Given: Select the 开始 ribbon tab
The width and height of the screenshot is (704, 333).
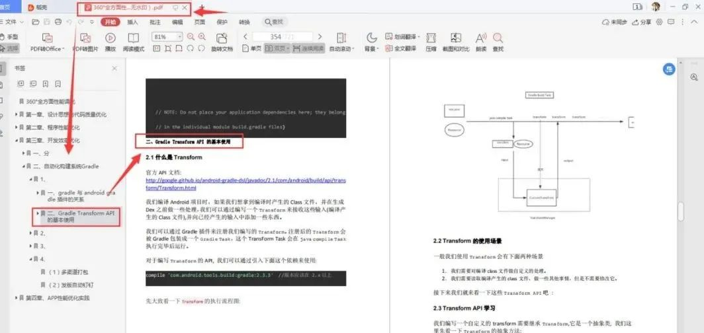Looking at the screenshot, I should click(x=110, y=22).
